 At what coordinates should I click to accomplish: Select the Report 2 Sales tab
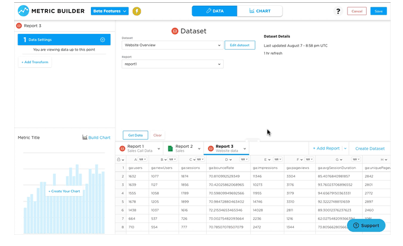(184, 148)
